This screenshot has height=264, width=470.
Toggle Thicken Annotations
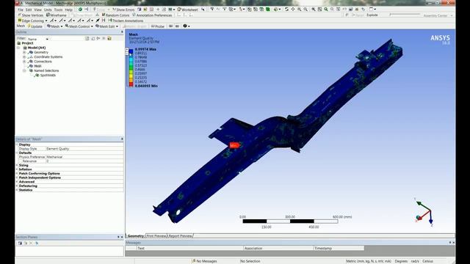tap(126, 21)
